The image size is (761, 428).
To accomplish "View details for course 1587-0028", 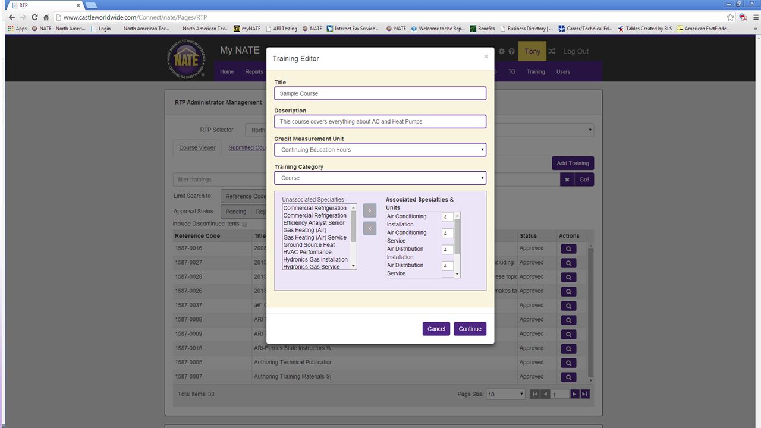I will pos(568,277).
